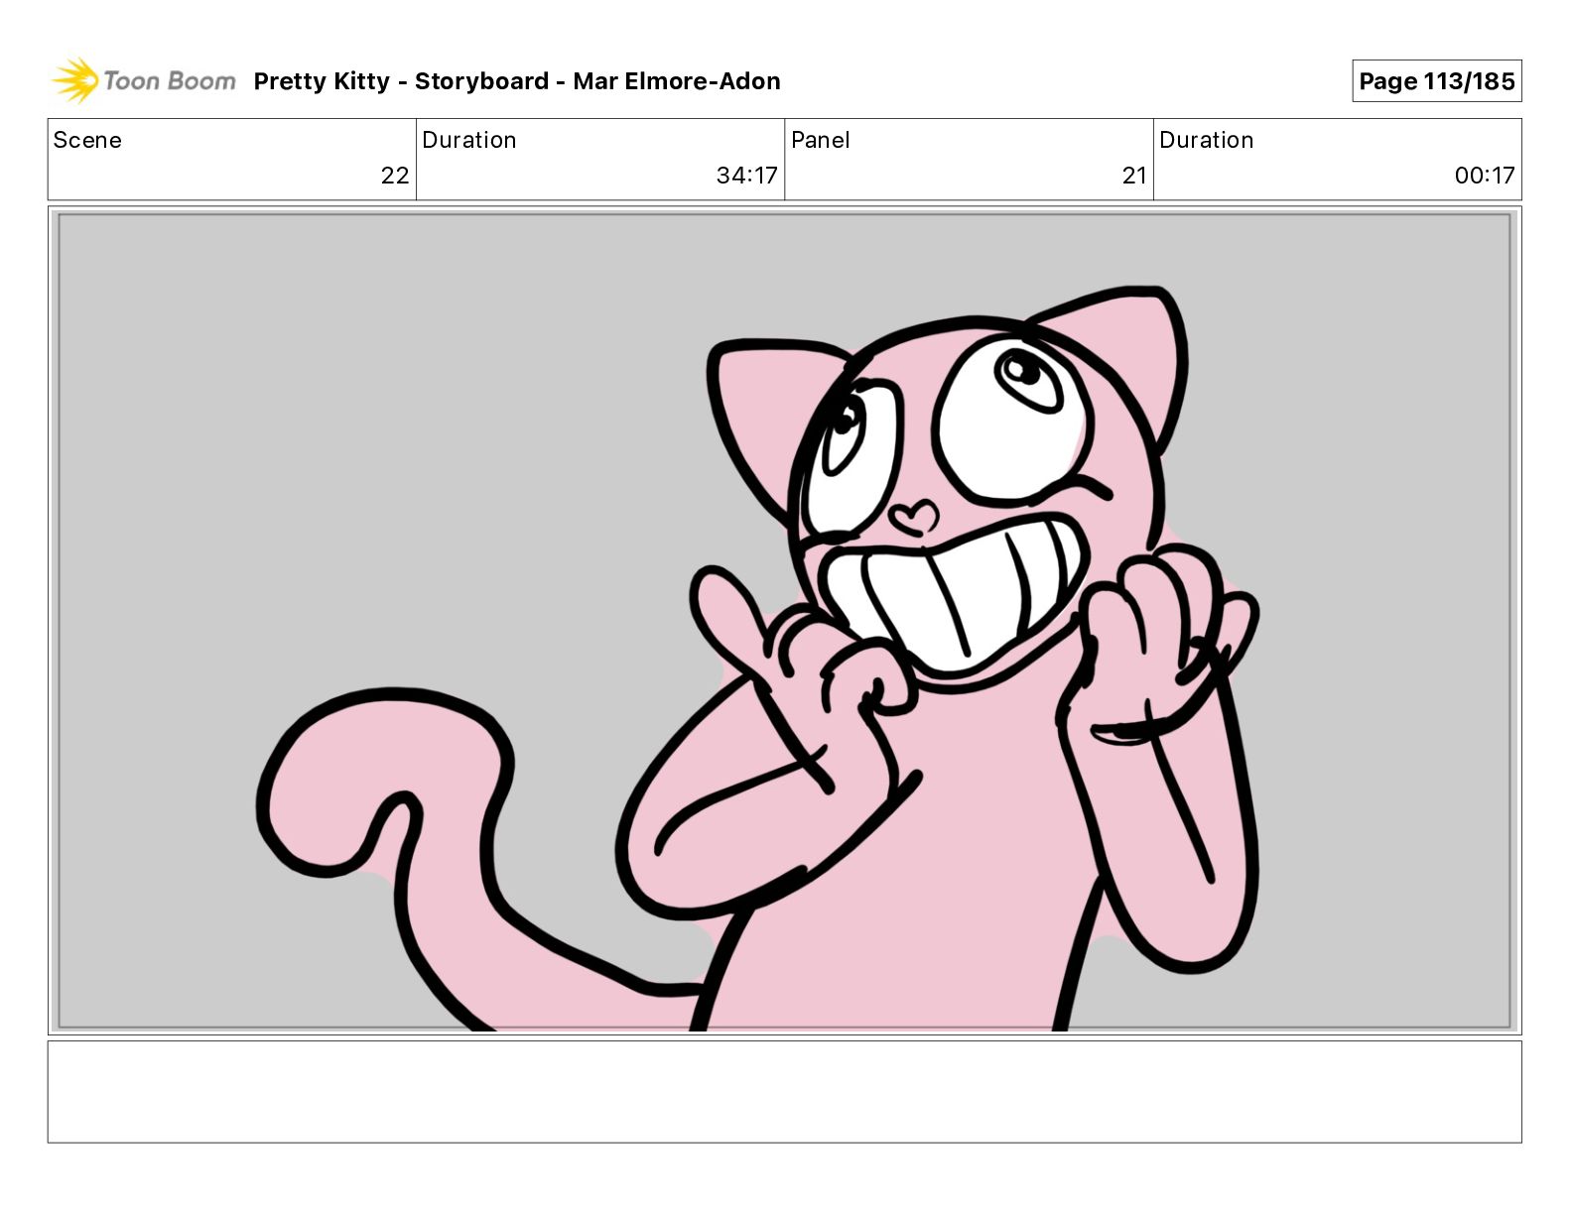Select the title text Pretty Kitty - Storyboard - Mar Elmore-Adon
Image resolution: width=1572 pixels, height=1214 pixels.
pos(517,81)
